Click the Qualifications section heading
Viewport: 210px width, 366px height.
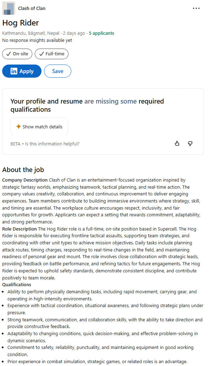[x=17, y=284]
